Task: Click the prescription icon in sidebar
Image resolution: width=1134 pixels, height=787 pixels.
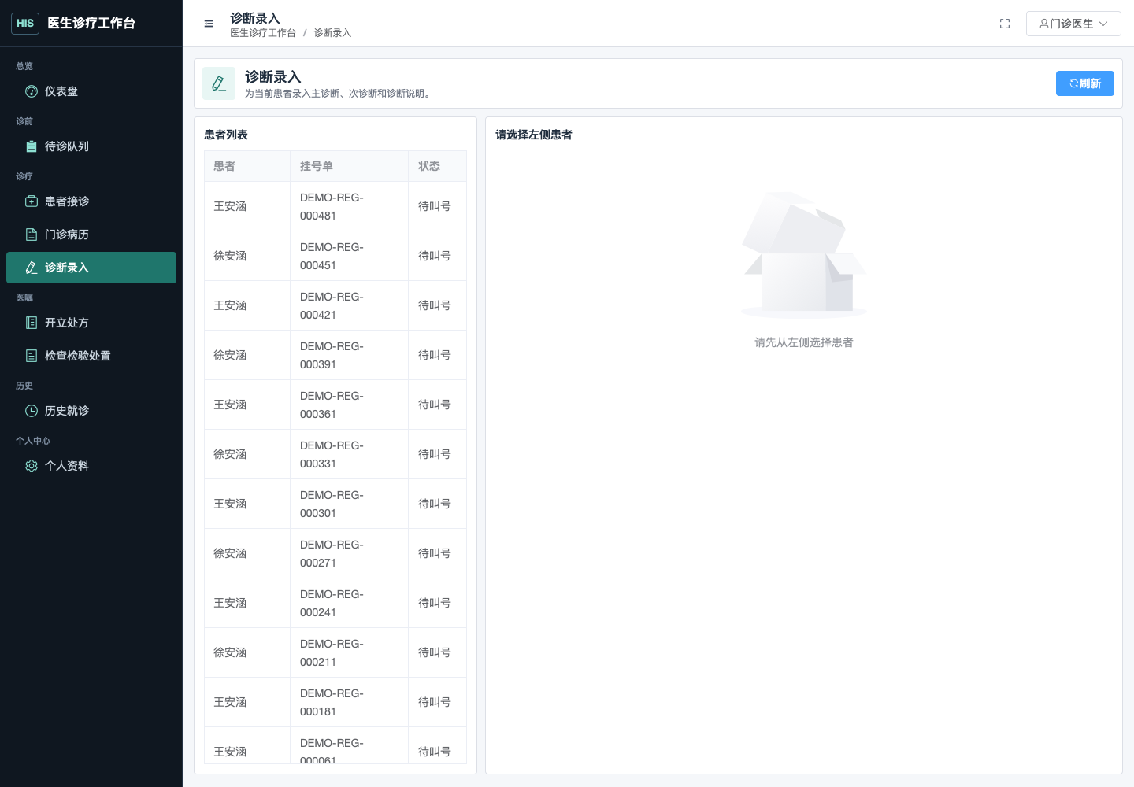Action: click(x=31, y=323)
